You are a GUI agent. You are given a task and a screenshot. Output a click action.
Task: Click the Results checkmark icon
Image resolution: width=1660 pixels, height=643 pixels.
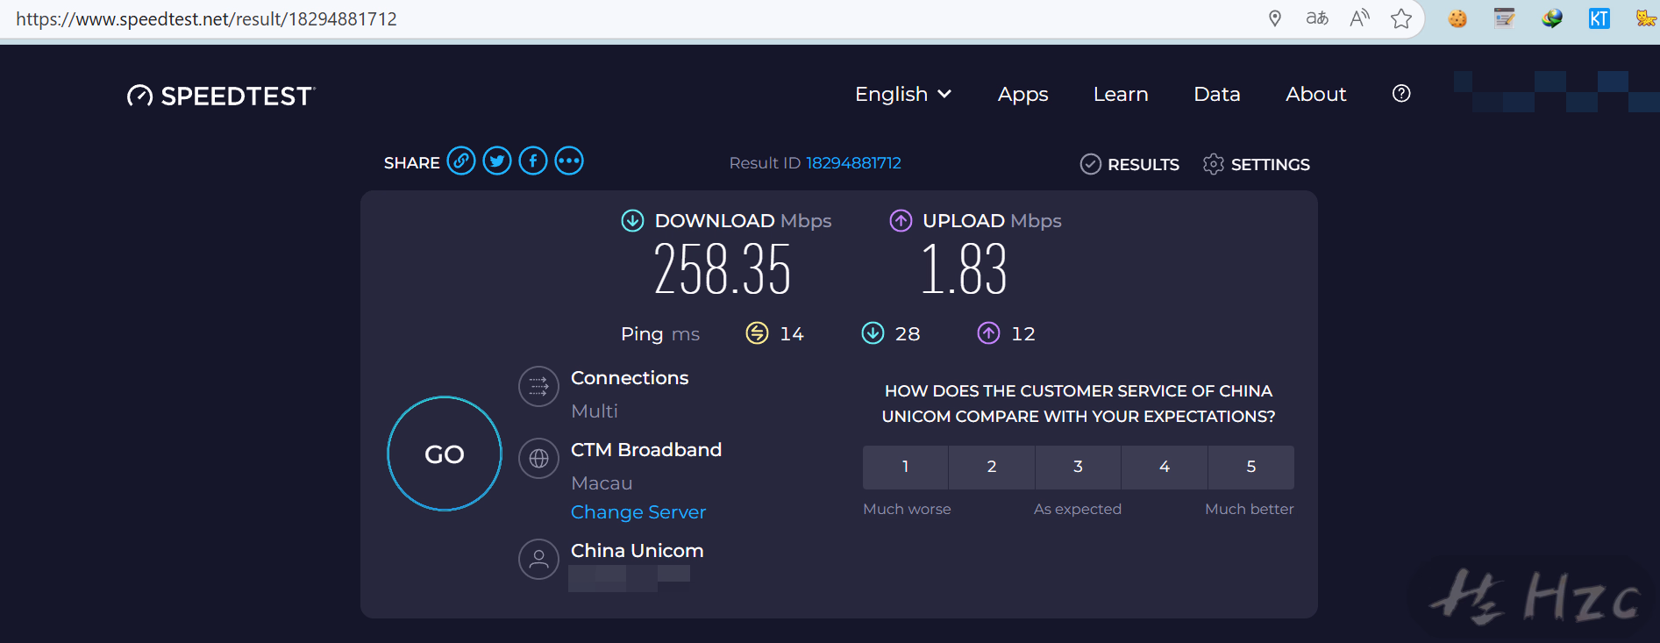(x=1090, y=164)
